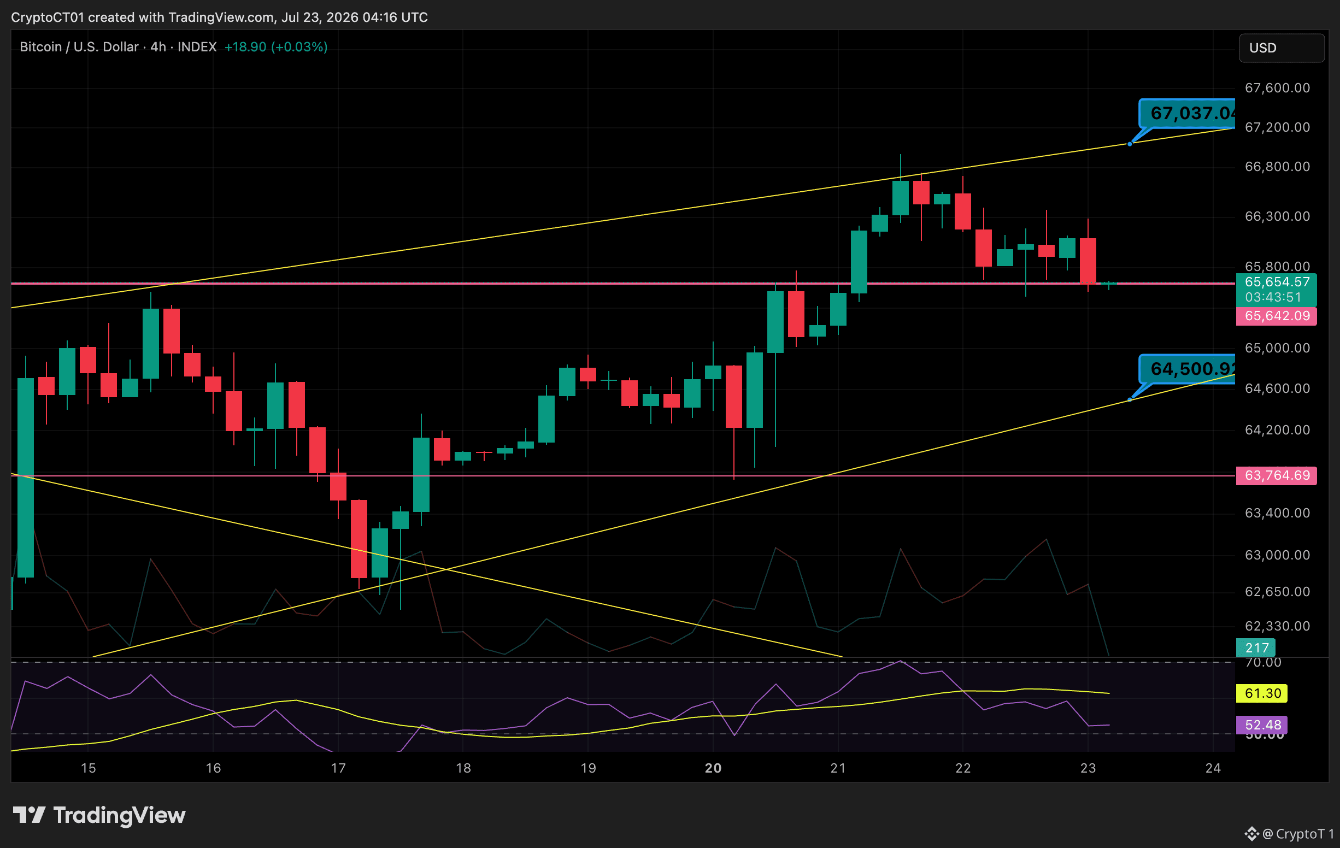Screen dimensions: 1340x848
Task: Click the pink 63,764.69 price label
Action: 1277,476
